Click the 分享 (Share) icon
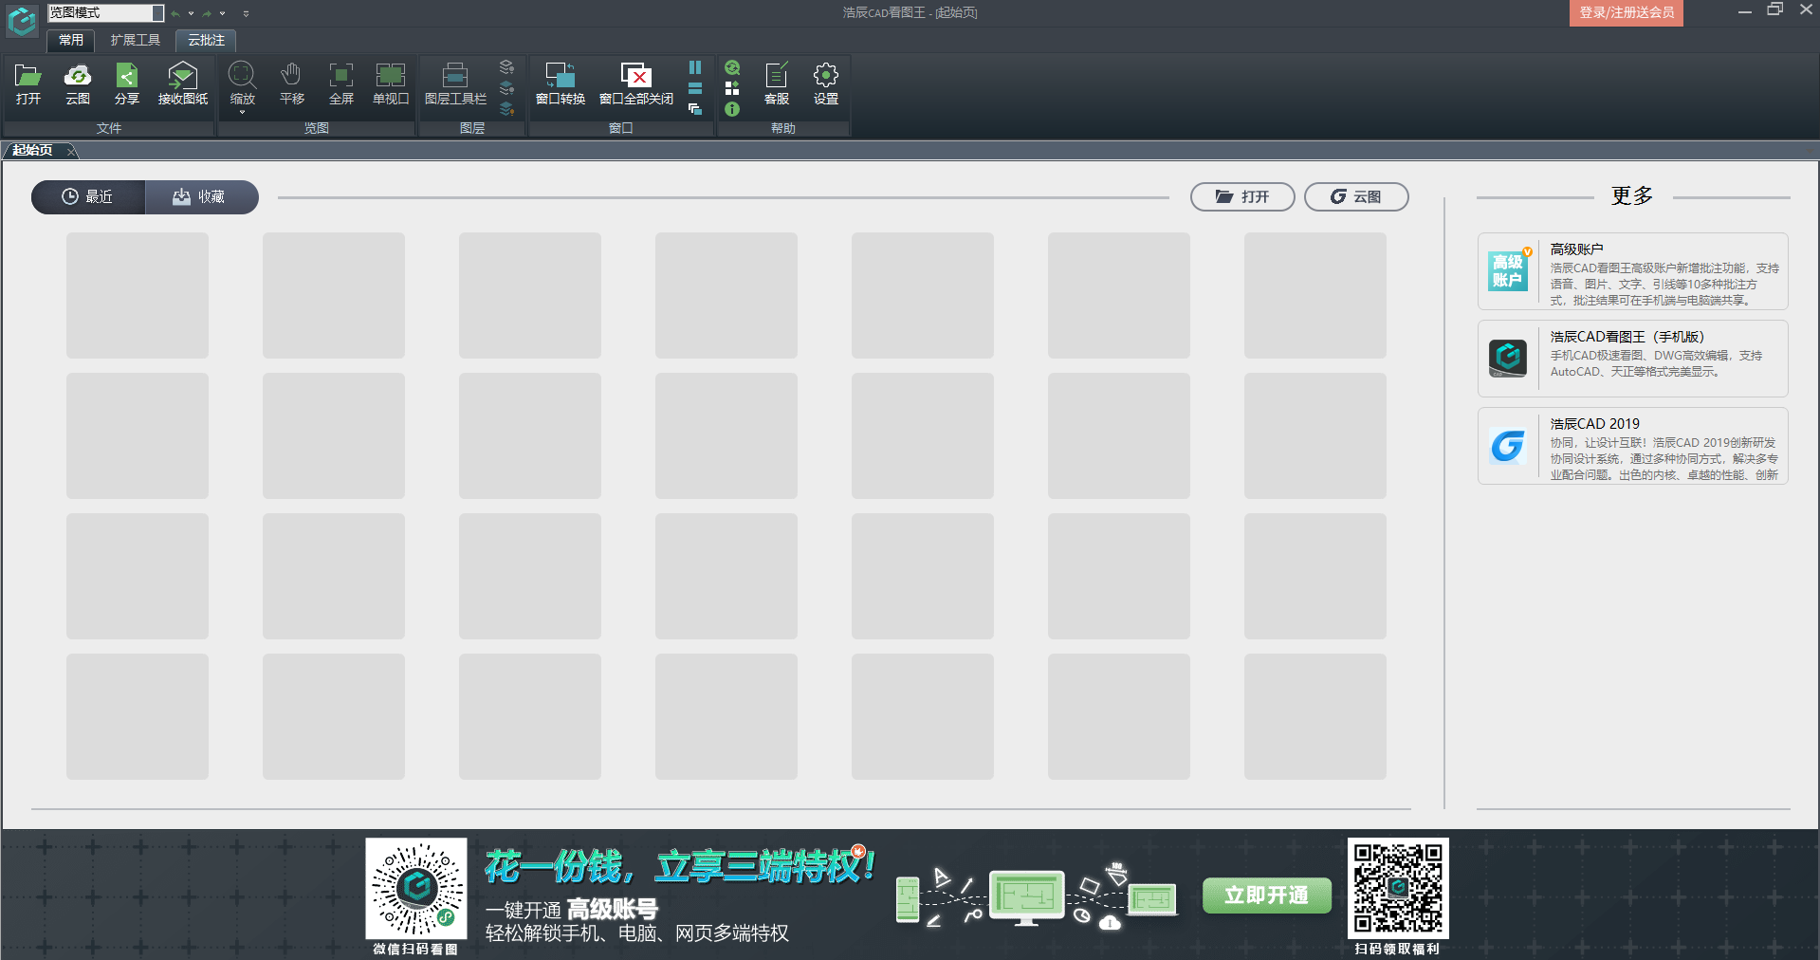Image resolution: width=1820 pixels, height=960 pixels. (x=127, y=84)
